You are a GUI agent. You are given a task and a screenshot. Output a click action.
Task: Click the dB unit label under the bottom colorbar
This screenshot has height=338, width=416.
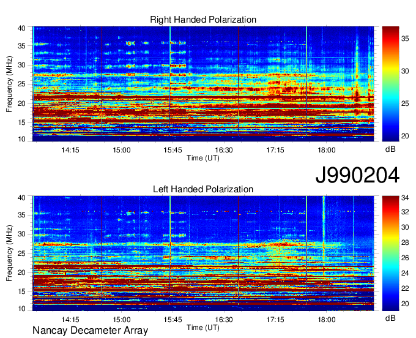pyautogui.click(x=390, y=318)
